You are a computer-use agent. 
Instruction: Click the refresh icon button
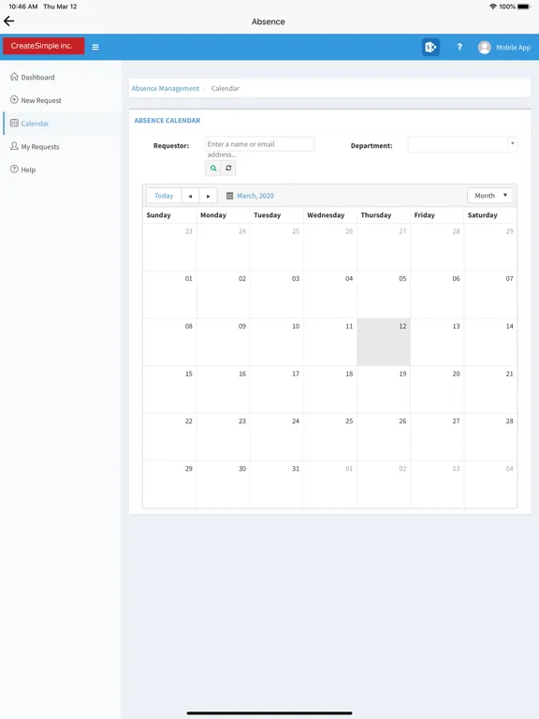[x=228, y=169]
